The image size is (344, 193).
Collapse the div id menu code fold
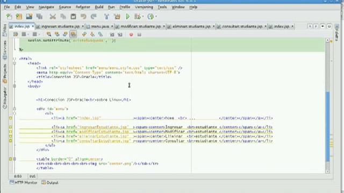[15, 109]
